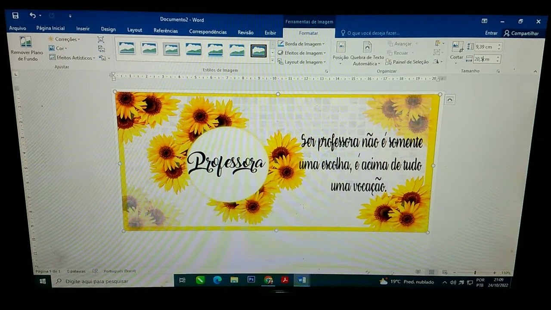Image resolution: width=551 pixels, height=310 pixels.
Task: Open Microsoft Edge from the taskbar
Action: [217, 280]
